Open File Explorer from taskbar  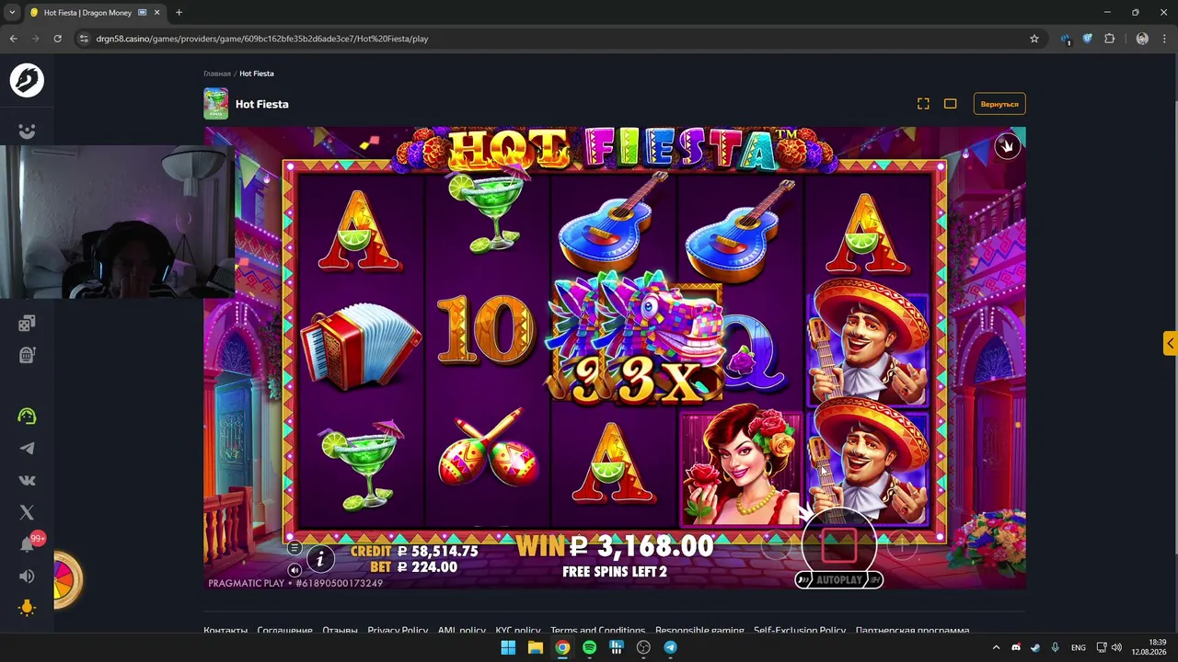[x=535, y=647]
